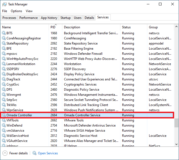Open the File menu
The height and width of the screenshot is (160, 179).
tap(5, 11)
